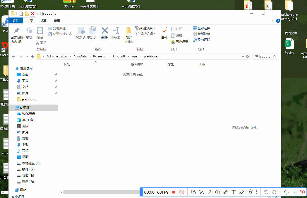Image resolution: width=307 pixels, height=198 pixels.
Task: Click History (历史记录) in ribbon
Action: (179, 42)
